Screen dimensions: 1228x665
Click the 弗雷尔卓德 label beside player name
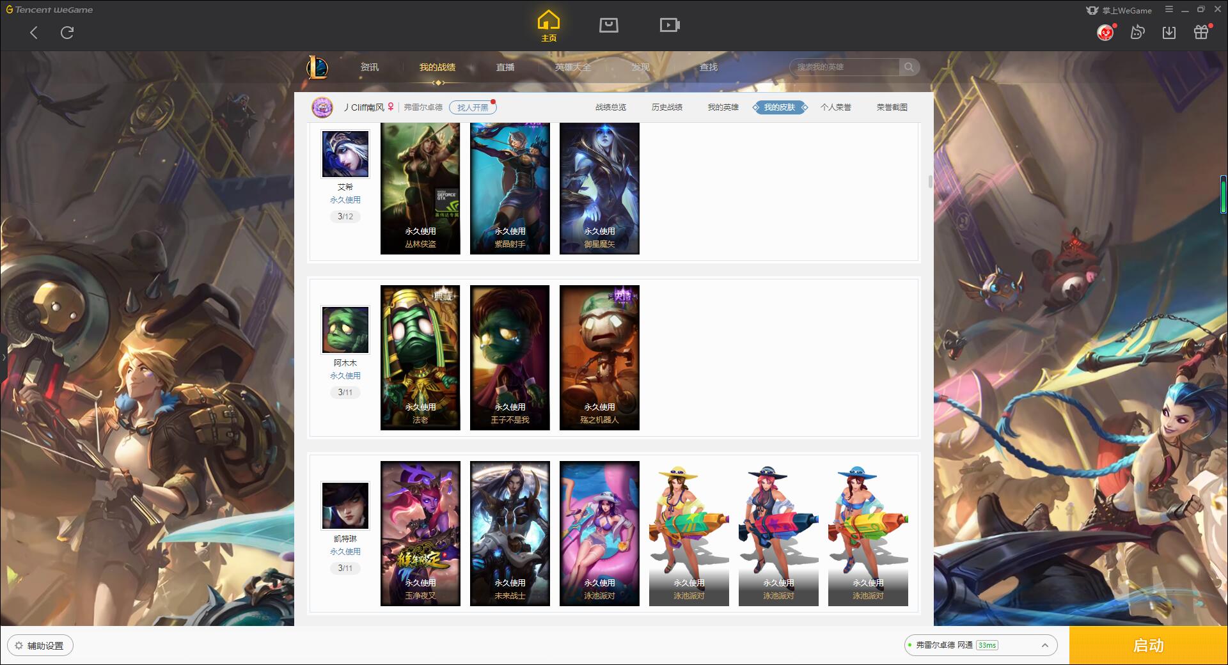tap(423, 107)
